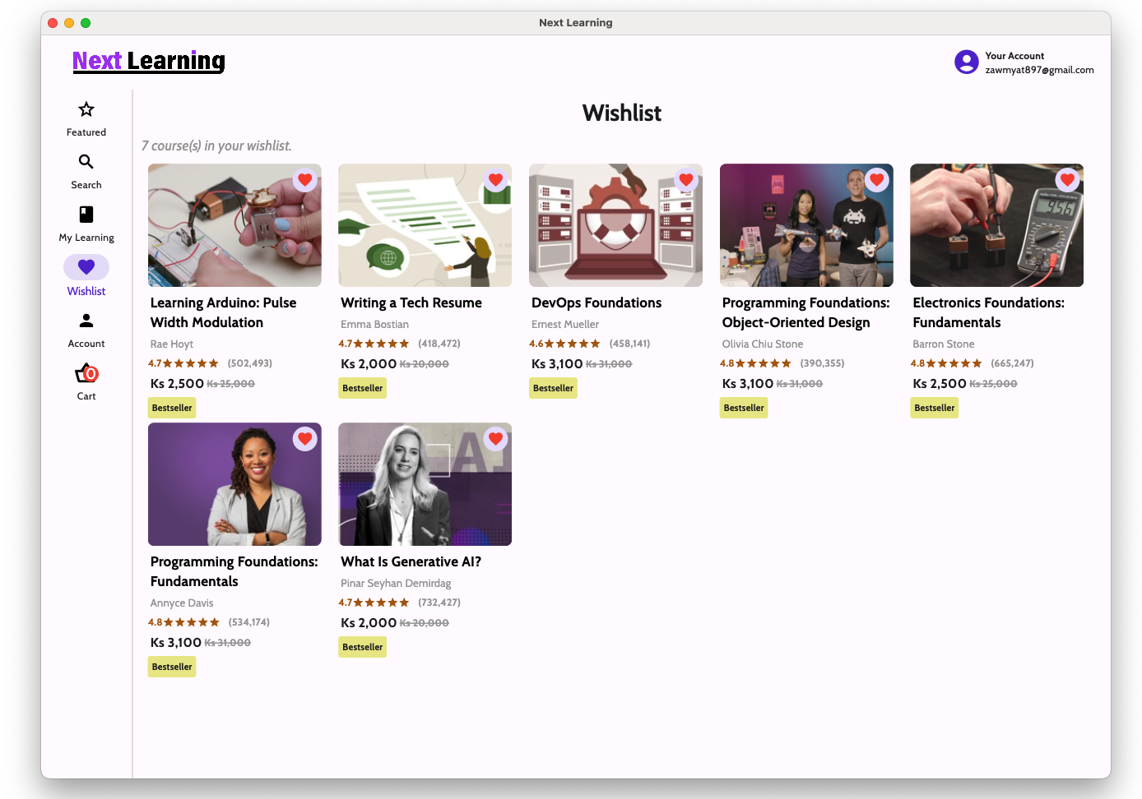Go to My Learning book icon
This screenshot has height=799, width=1142.
(x=86, y=215)
